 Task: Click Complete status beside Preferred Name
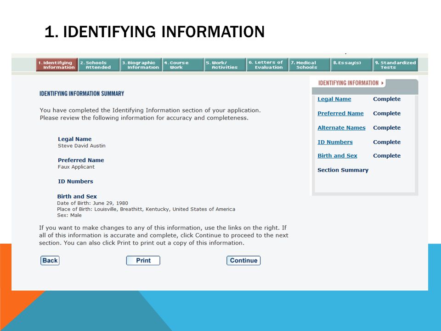click(387, 114)
